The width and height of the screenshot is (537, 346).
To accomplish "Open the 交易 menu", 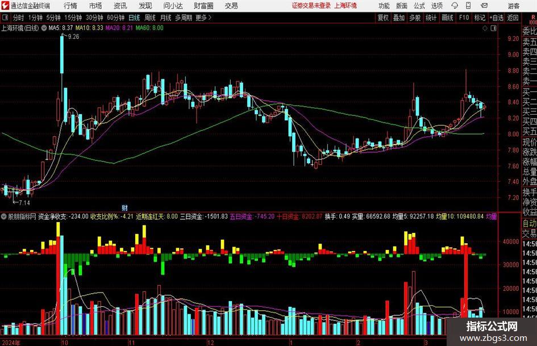I will pyautogui.click(x=231, y=6).
